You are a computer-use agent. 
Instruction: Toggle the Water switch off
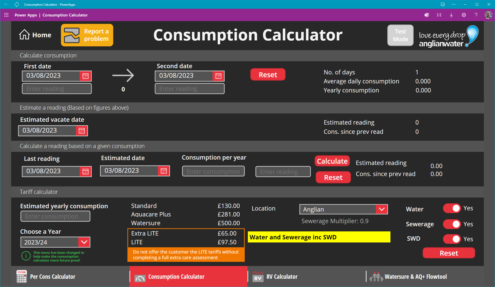[x=452, y=208]
